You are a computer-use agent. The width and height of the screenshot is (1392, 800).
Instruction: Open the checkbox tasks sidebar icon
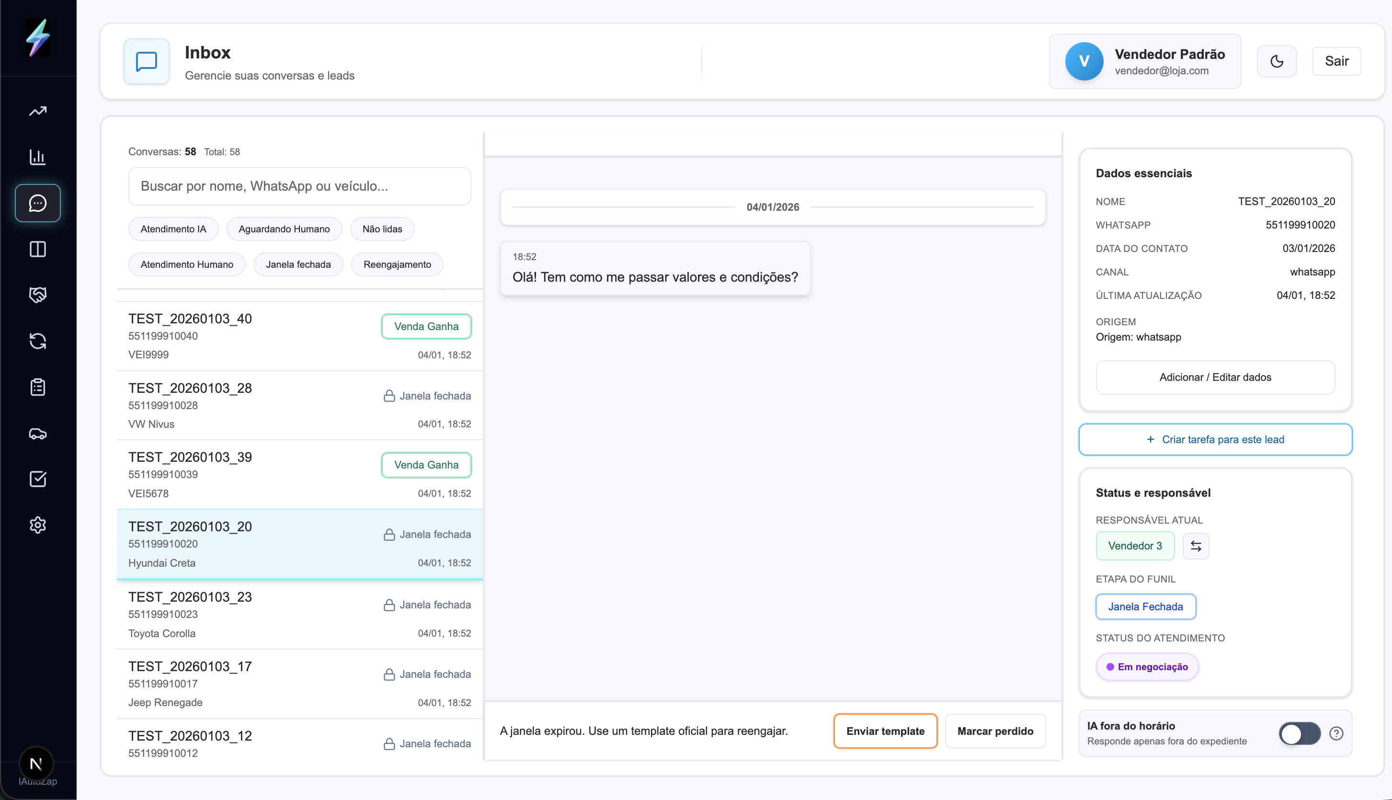(x=37, y=479)
